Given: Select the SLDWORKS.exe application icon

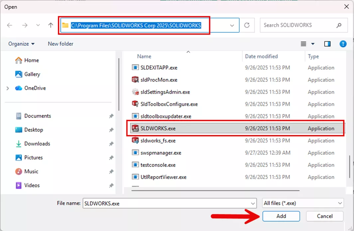Looking at the screenshot, I should pos(135,128).
